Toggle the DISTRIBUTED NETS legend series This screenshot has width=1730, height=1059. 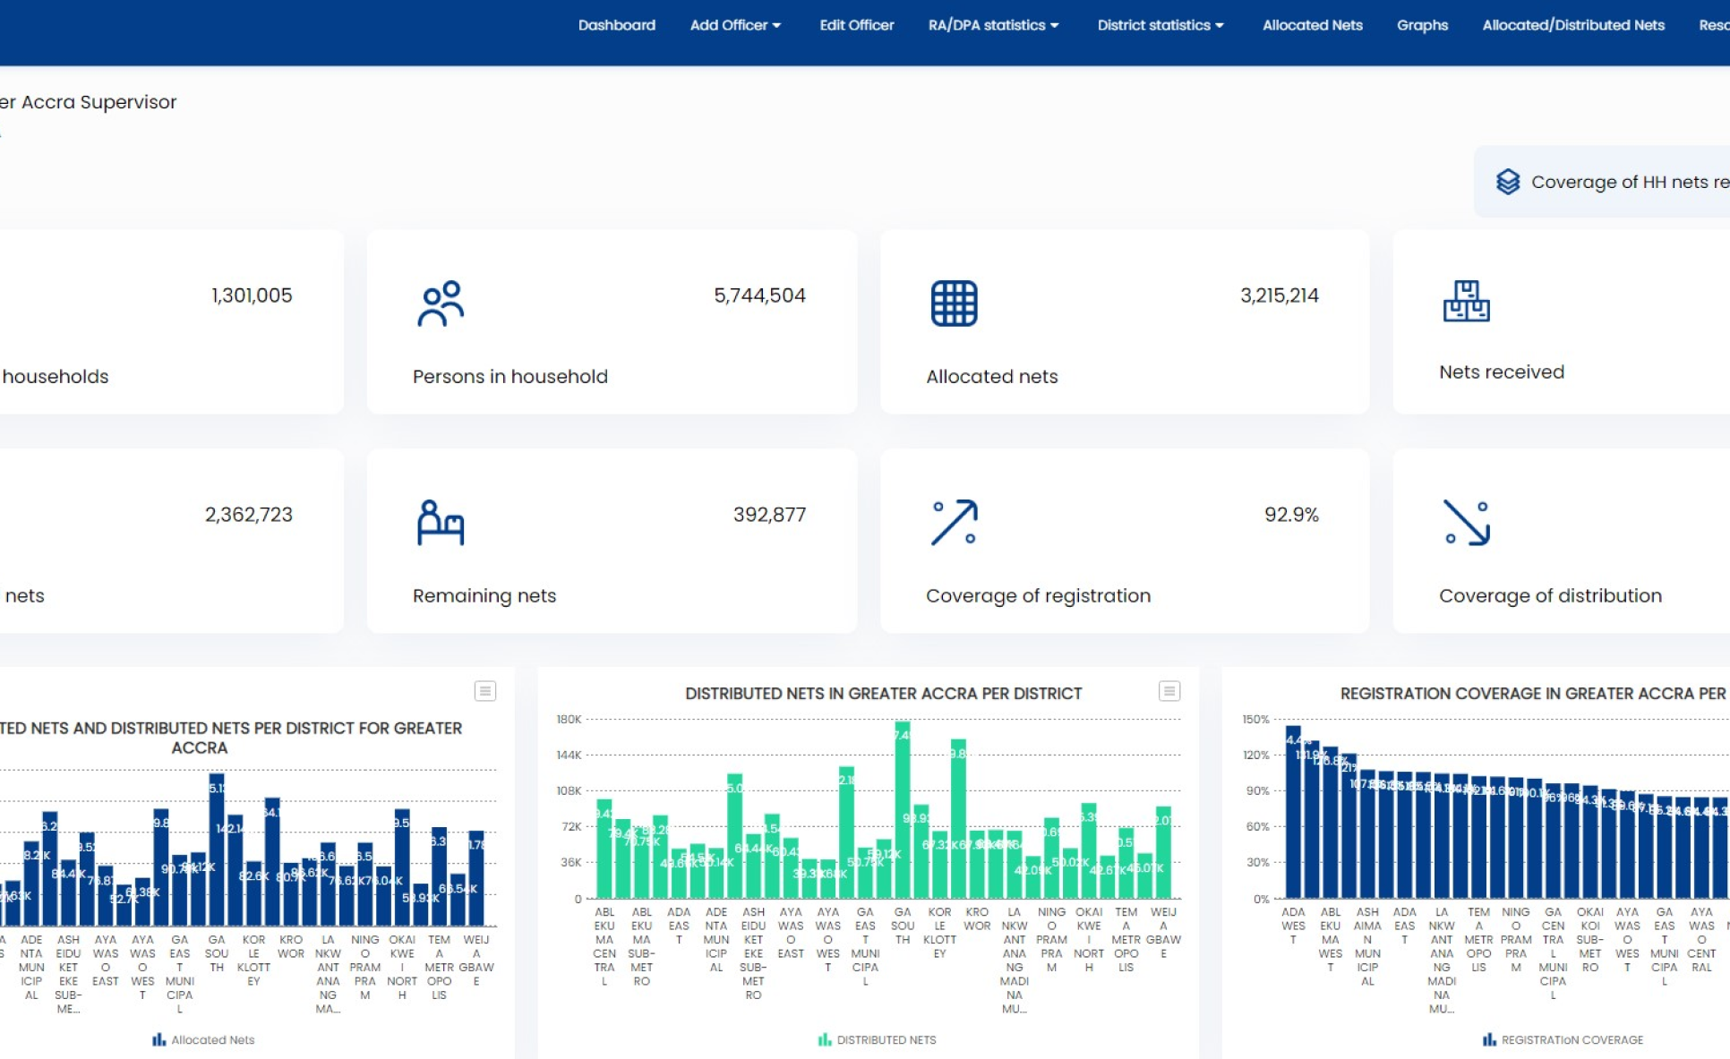878,1039
